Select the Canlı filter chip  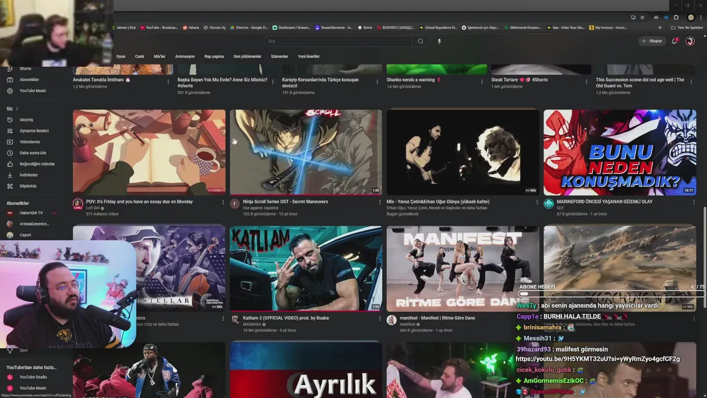pos(140,56)
